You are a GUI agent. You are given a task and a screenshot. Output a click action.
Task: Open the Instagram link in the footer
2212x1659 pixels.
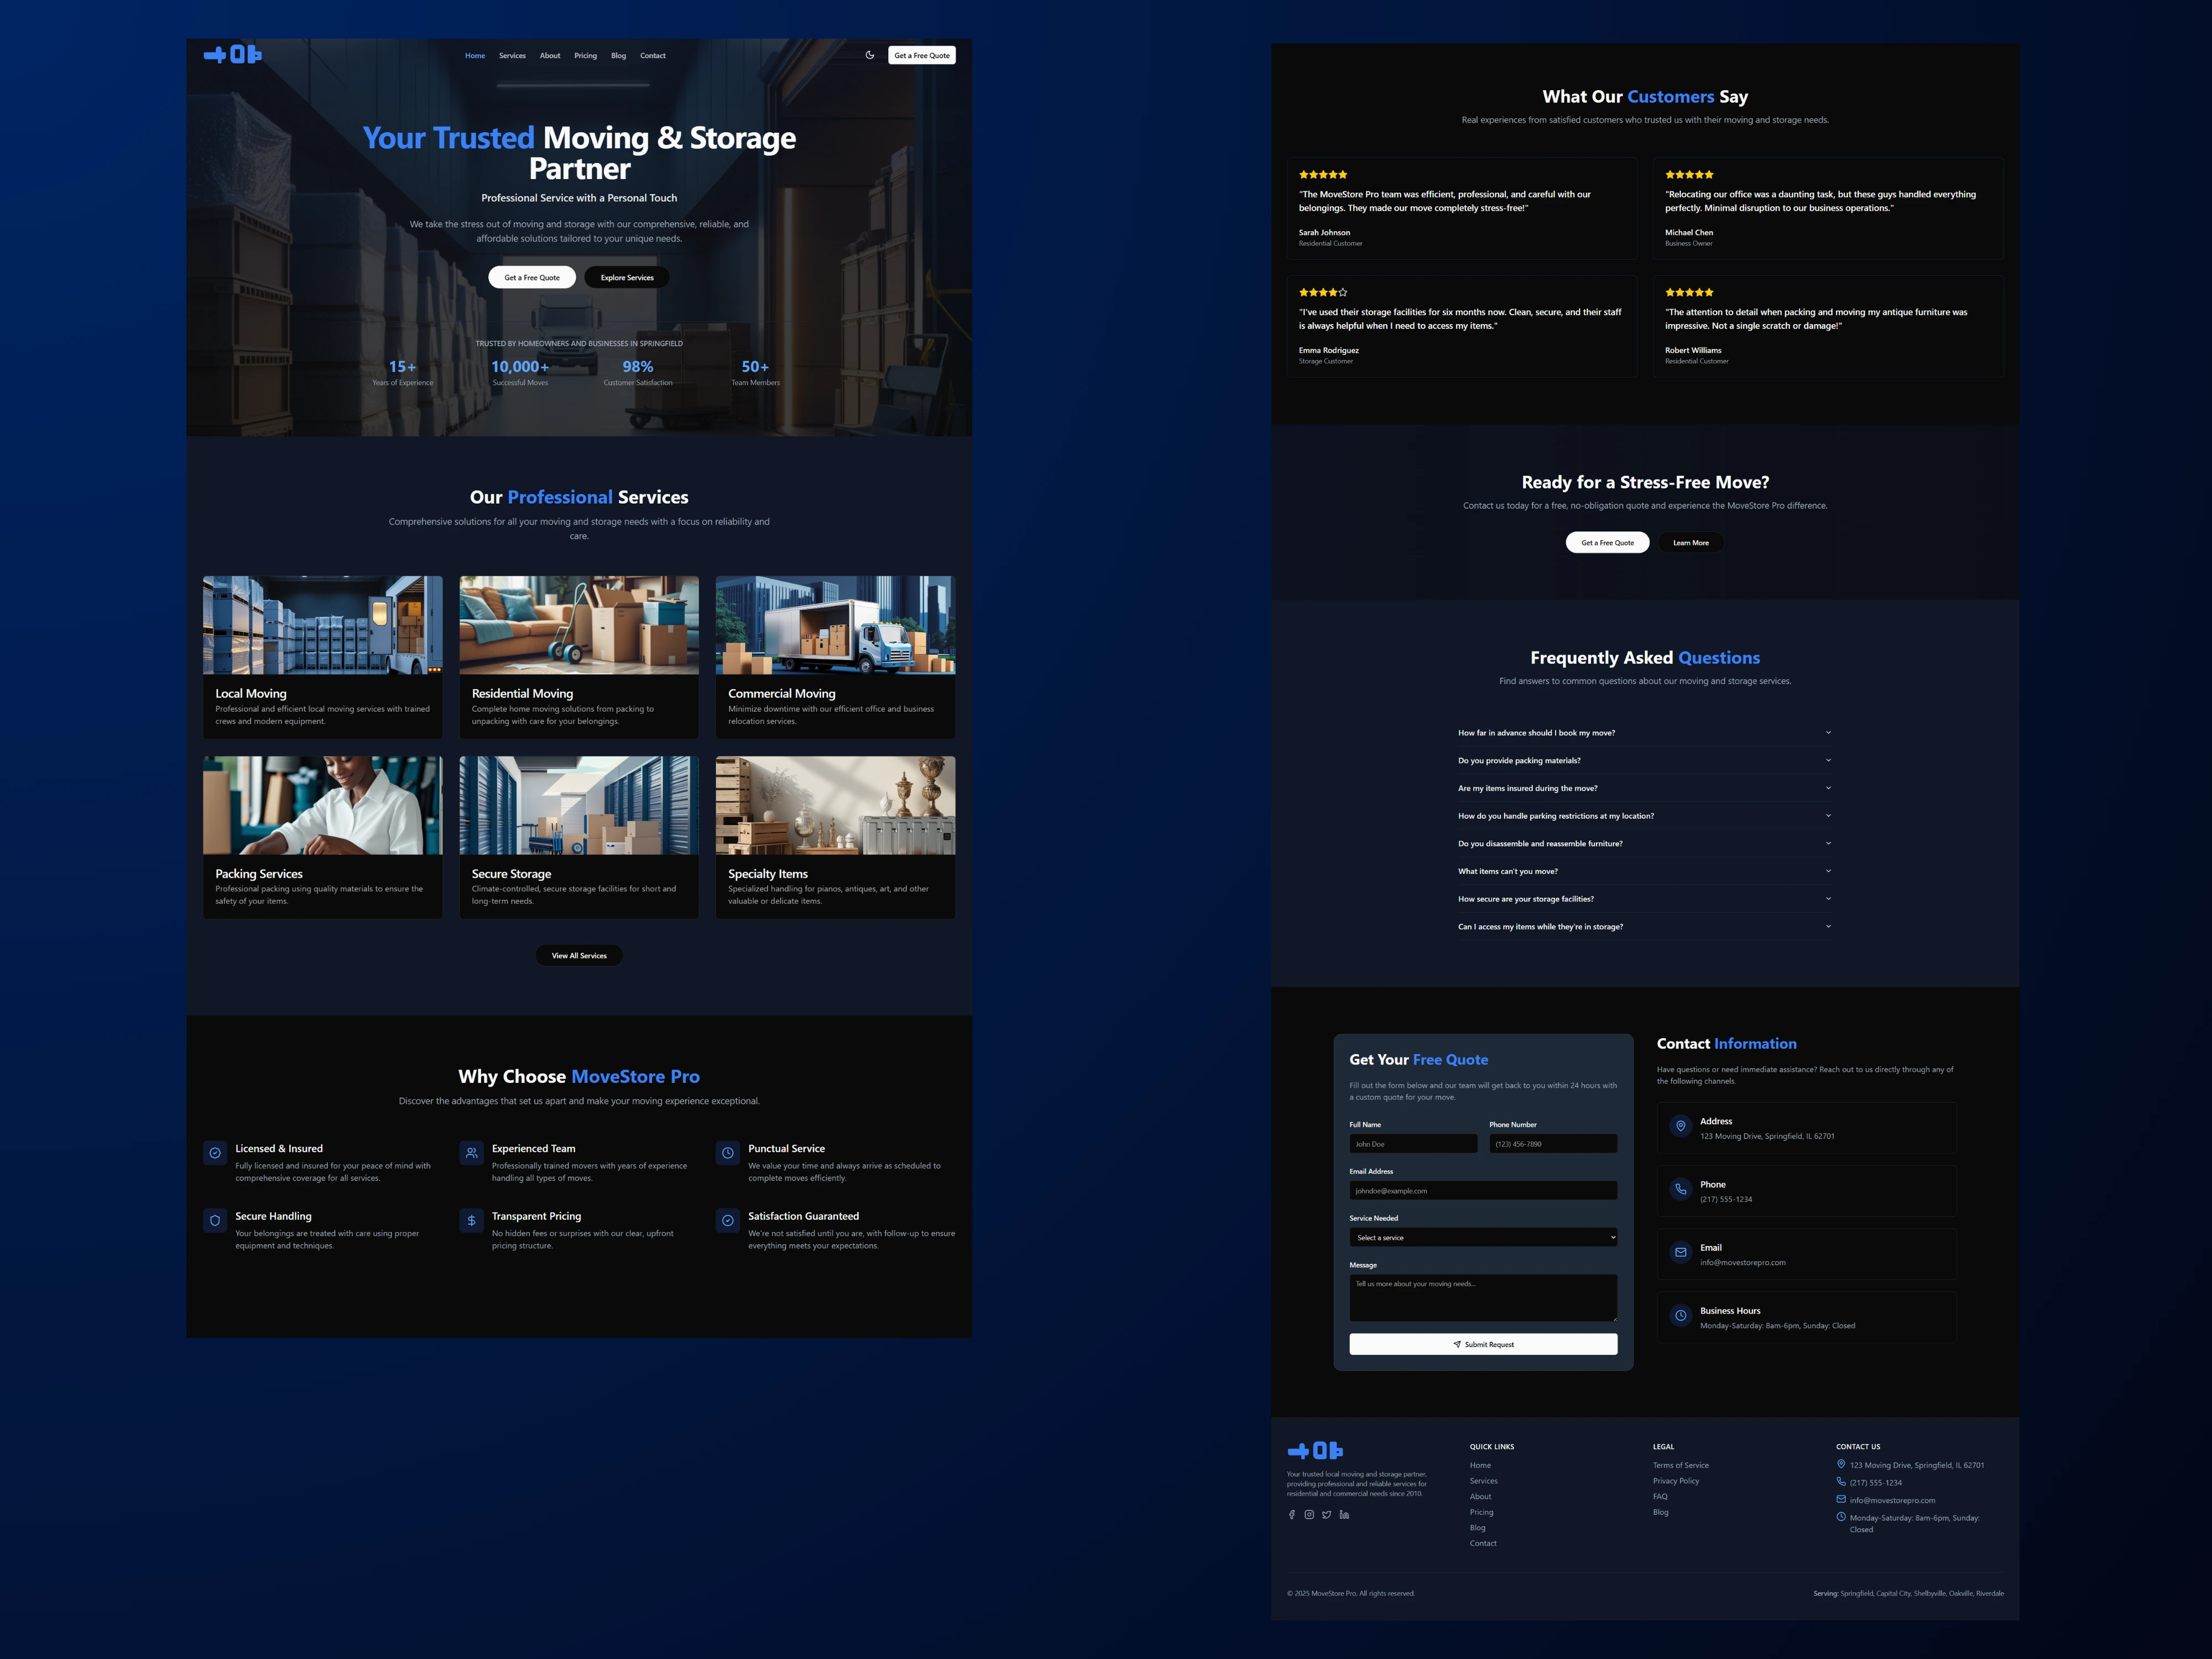(1309, 1515)
